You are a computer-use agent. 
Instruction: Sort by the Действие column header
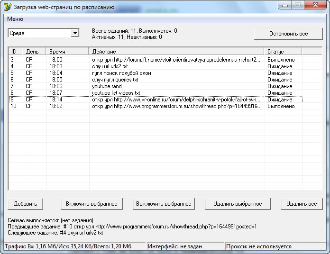click(x=176, y=52)
